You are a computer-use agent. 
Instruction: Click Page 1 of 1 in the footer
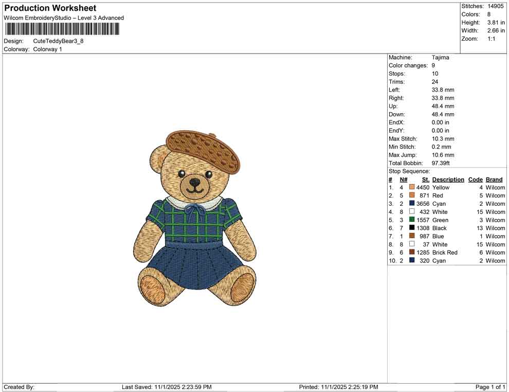point(488,387)
